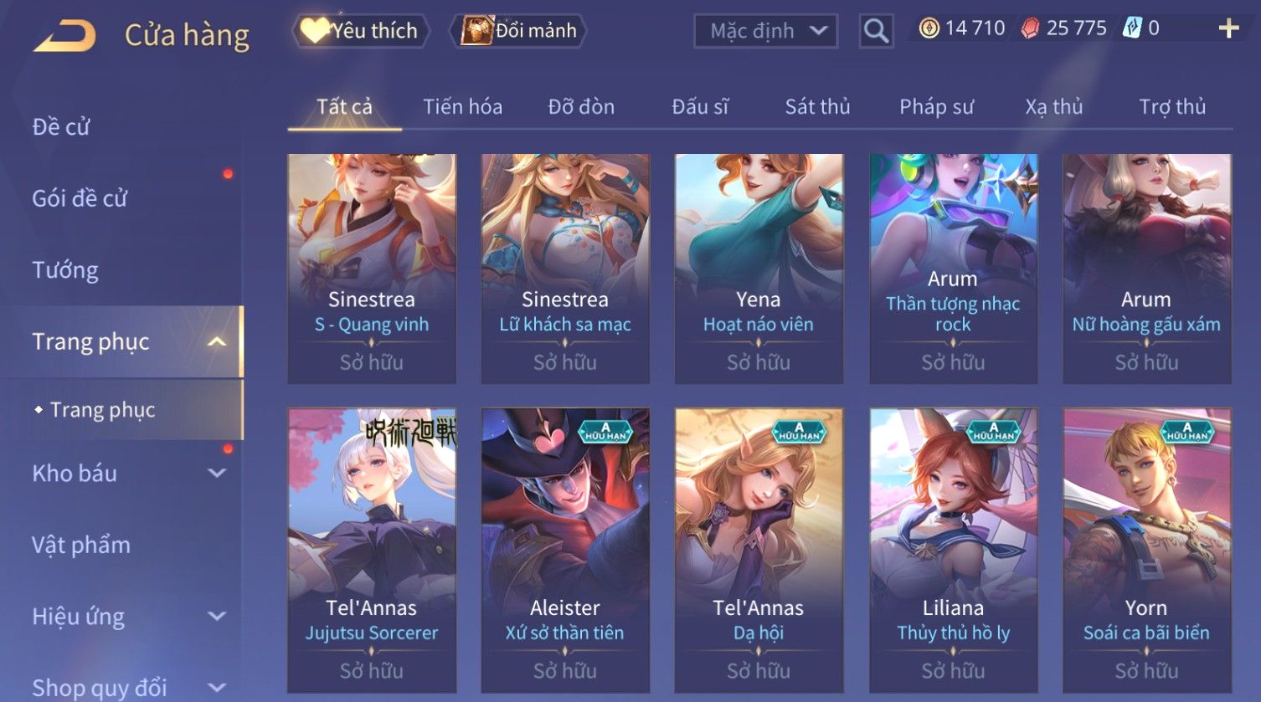
Task: Open the Mặc định sort dropdown
Action: (766, 31)
